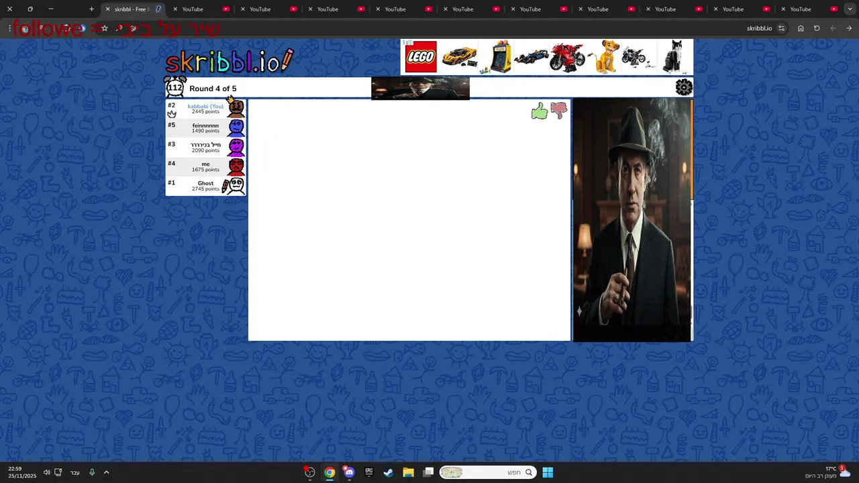Give the drawing a thumbs up

click(540, 111)
